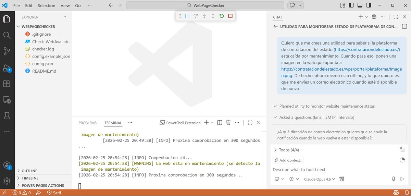Screen dimensions: 411x196
Task: Open the Accounts menu
Action: [x=7, y=166]
